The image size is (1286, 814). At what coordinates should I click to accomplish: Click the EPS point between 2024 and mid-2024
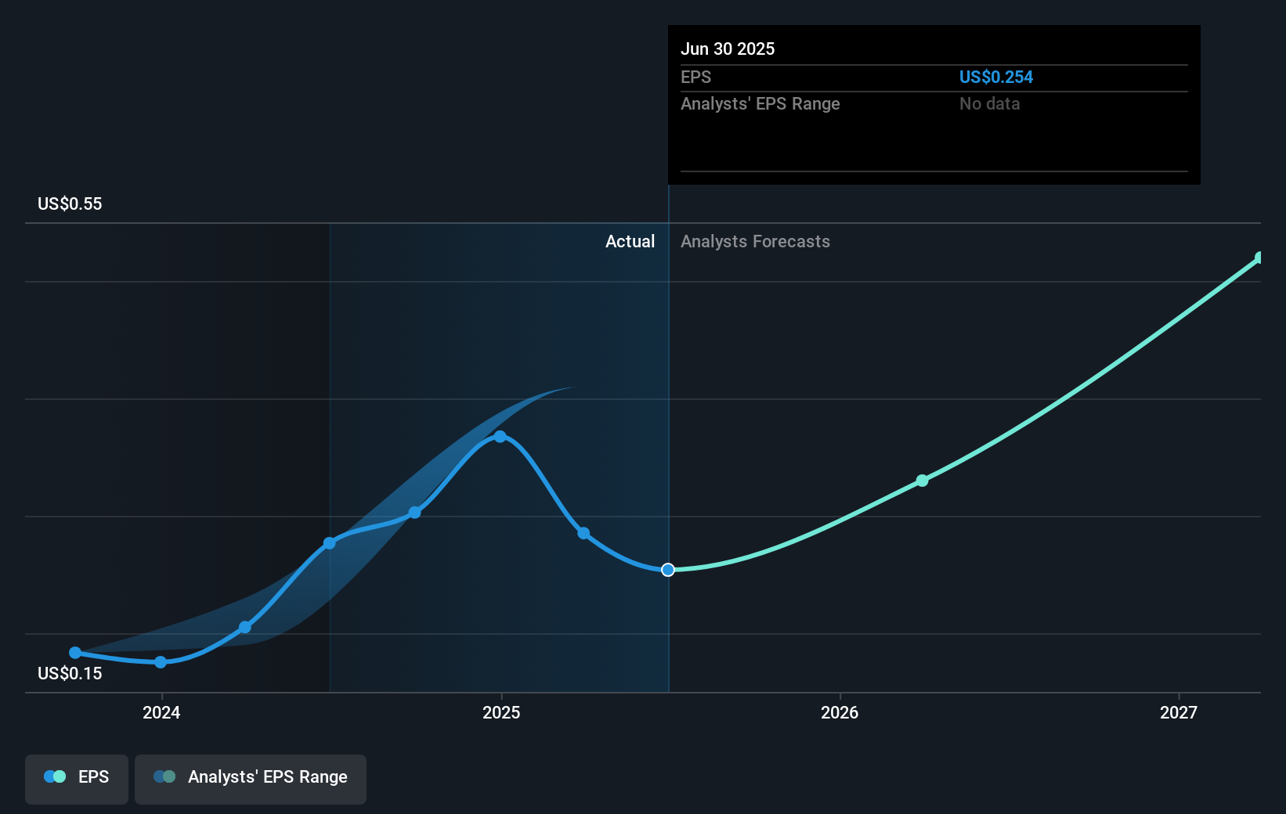(245, 627)
